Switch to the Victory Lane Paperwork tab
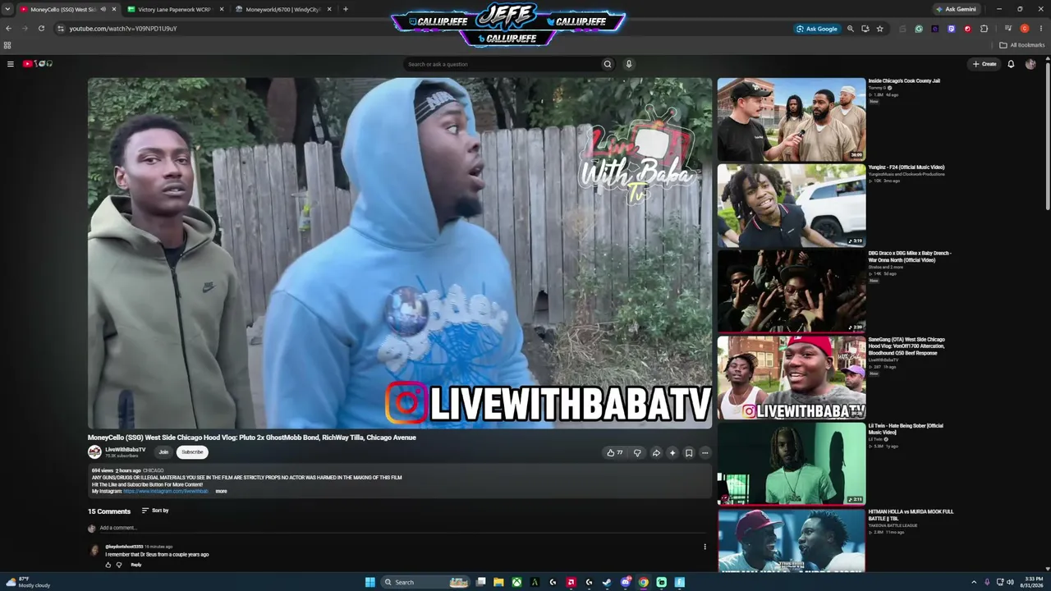This screenshot has height=591, width=1051. [x=175, y=9]
